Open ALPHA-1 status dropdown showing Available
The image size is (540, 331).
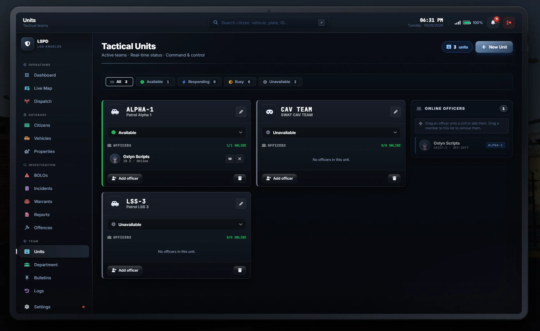tap(177, 132)
